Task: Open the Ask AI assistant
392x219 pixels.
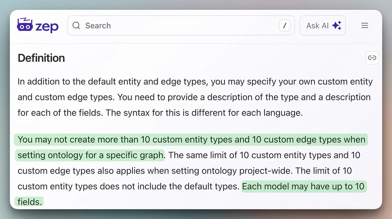Action: point(322,25)
